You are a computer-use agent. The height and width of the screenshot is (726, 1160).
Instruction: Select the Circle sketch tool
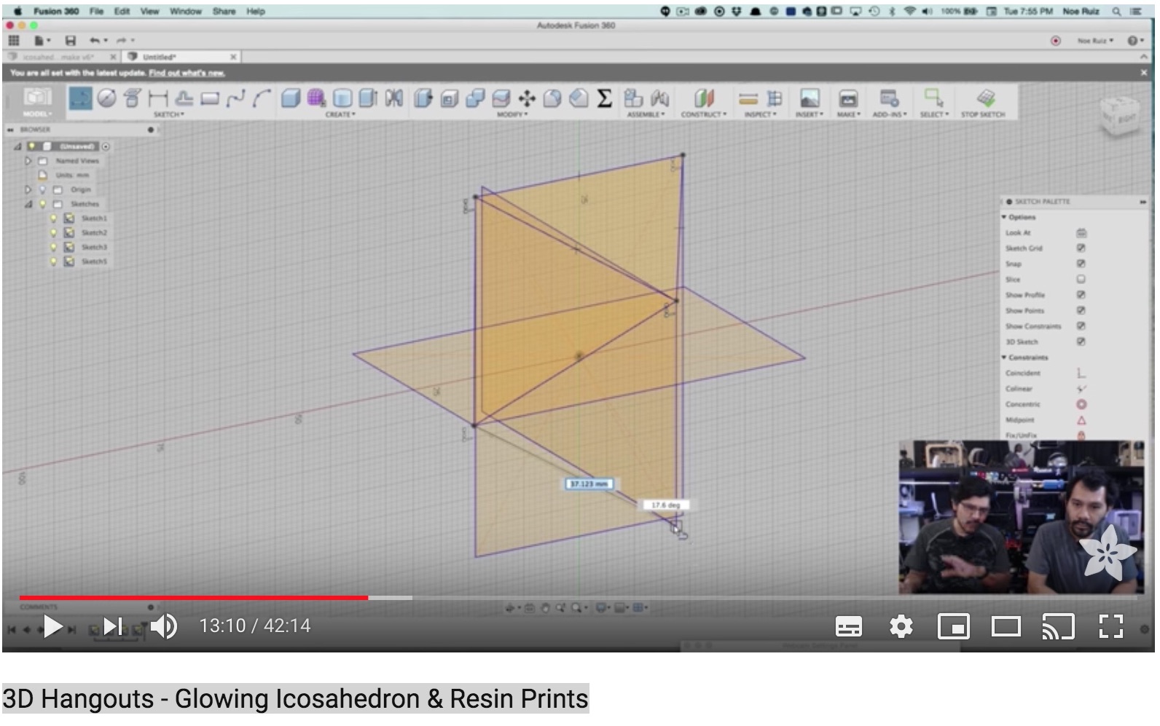point(107,98)
